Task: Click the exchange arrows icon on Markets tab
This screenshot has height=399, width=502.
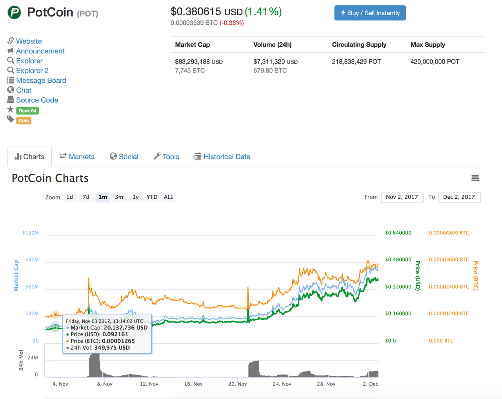Action: click(63, 156)
